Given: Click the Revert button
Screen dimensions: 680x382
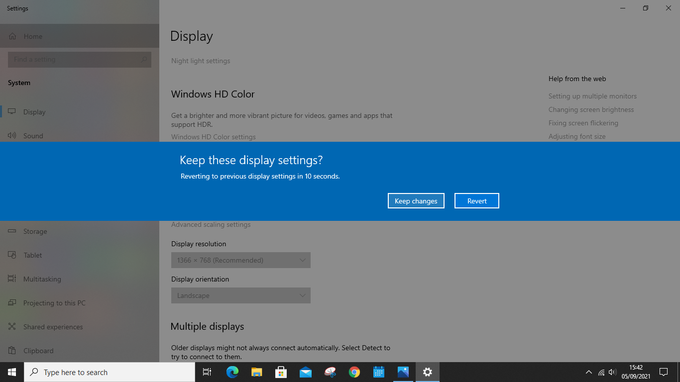Looking at the screenshot, I should tap(476, 200).
